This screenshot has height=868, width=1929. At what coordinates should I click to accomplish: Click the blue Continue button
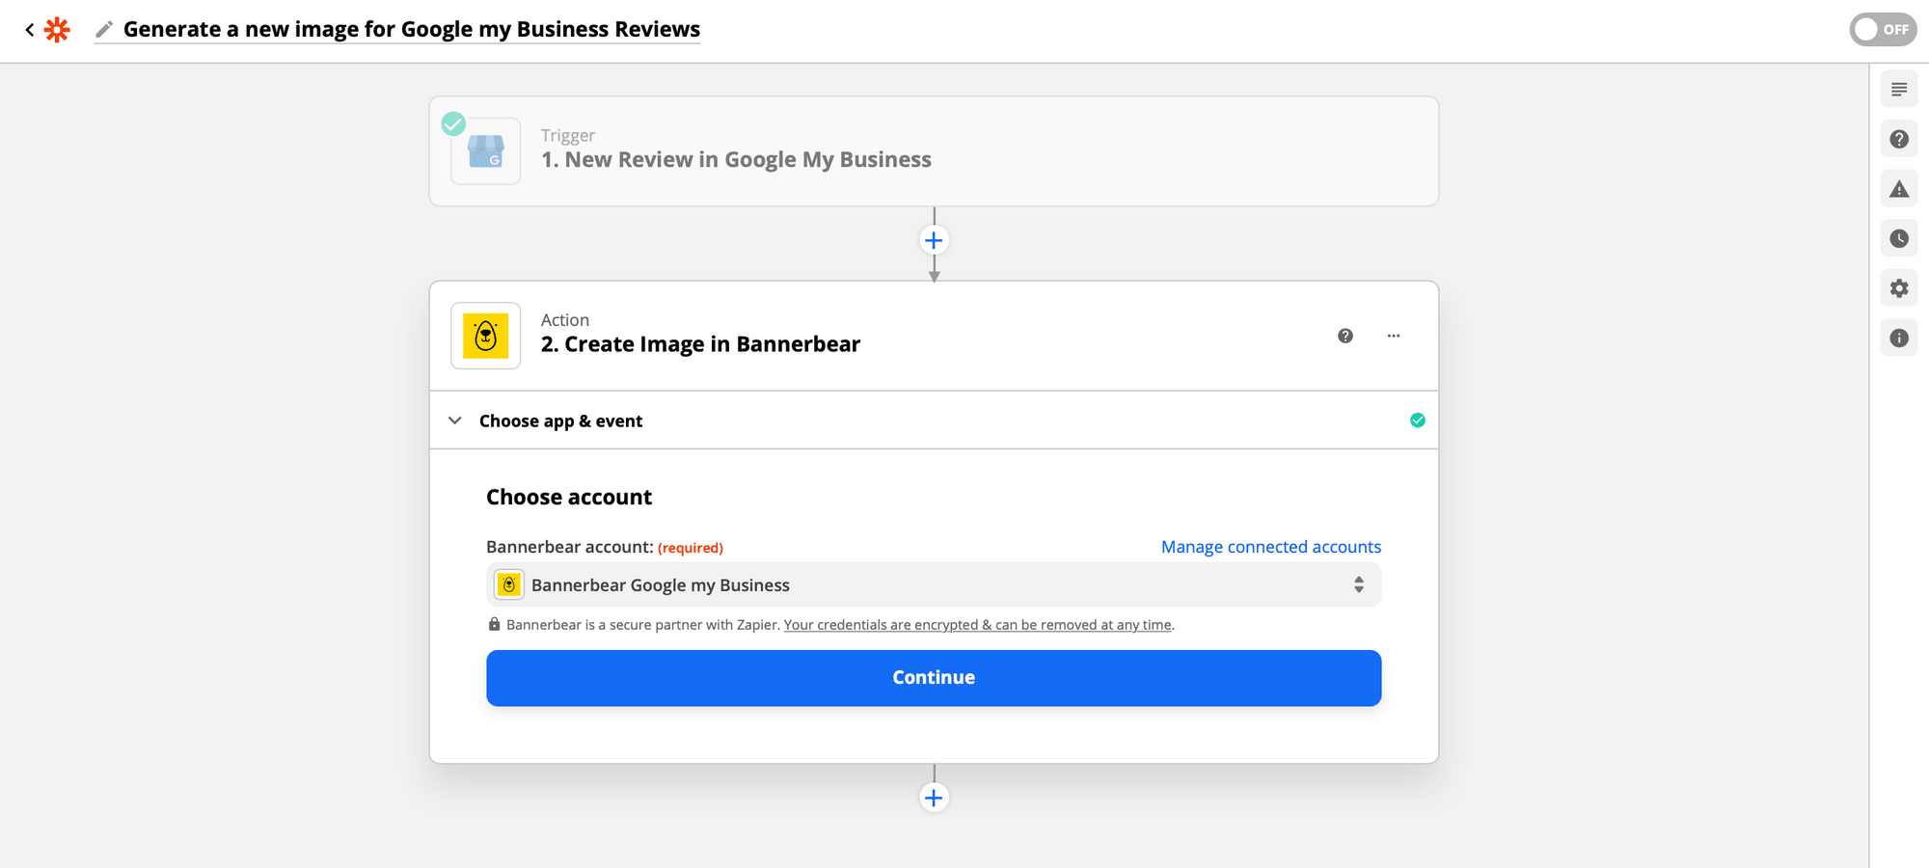tap(934, 678)
